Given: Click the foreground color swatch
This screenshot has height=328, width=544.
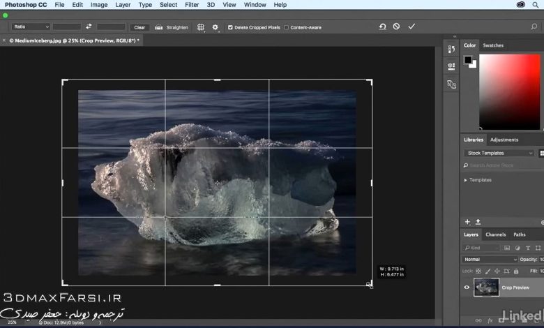Looking at the screenshot, I should (468, 59).
